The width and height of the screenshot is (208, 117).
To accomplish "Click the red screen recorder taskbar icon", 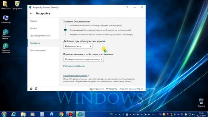I will pos(71,114).
